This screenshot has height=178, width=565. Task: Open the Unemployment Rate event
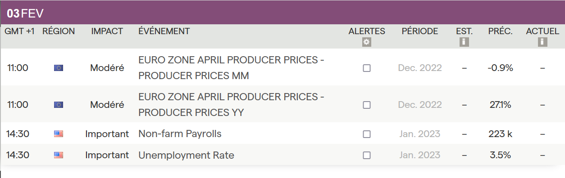coord(186,156)
